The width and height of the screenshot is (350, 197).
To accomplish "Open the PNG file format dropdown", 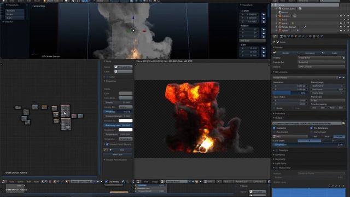I will (290, 136).
